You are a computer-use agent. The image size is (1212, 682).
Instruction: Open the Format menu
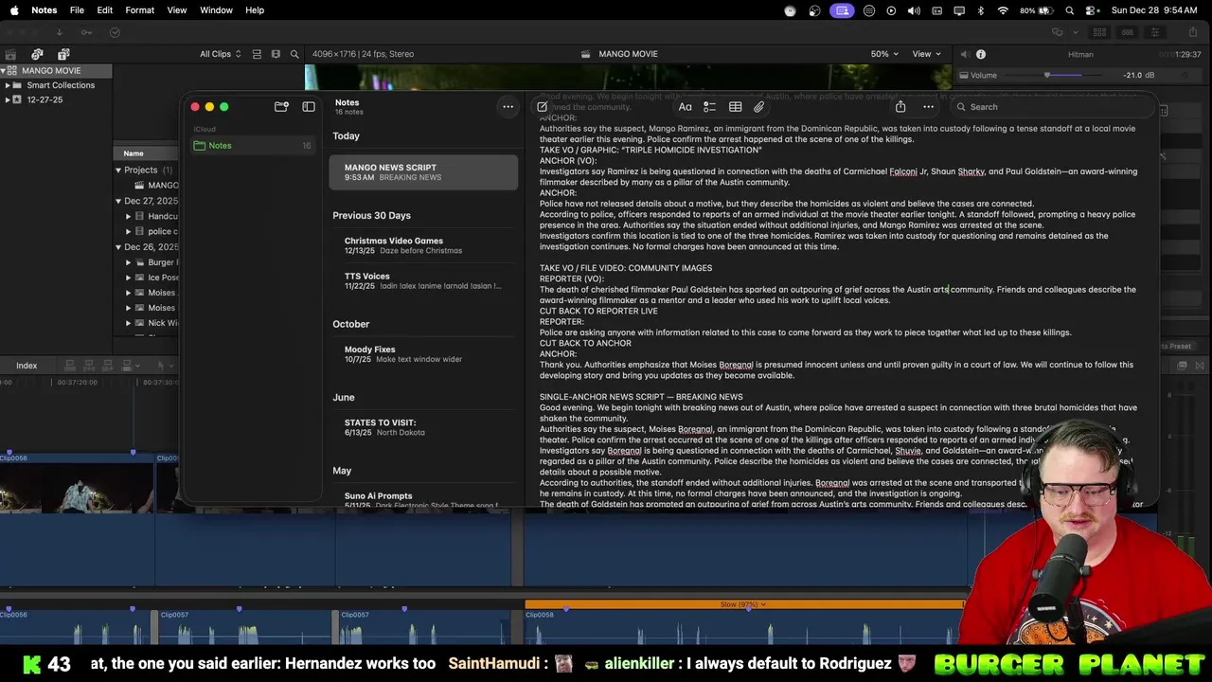[139, 10]
